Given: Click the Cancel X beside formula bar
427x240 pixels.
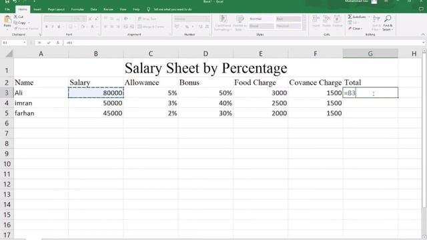Looking at the screenshot, I should 39,43.
